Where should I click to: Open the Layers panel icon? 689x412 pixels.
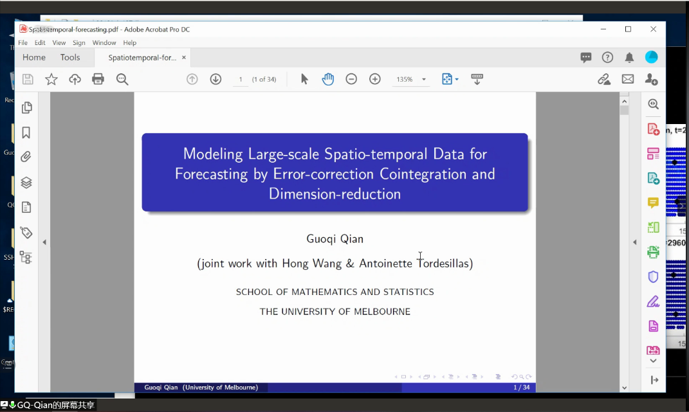click(26, 183)
